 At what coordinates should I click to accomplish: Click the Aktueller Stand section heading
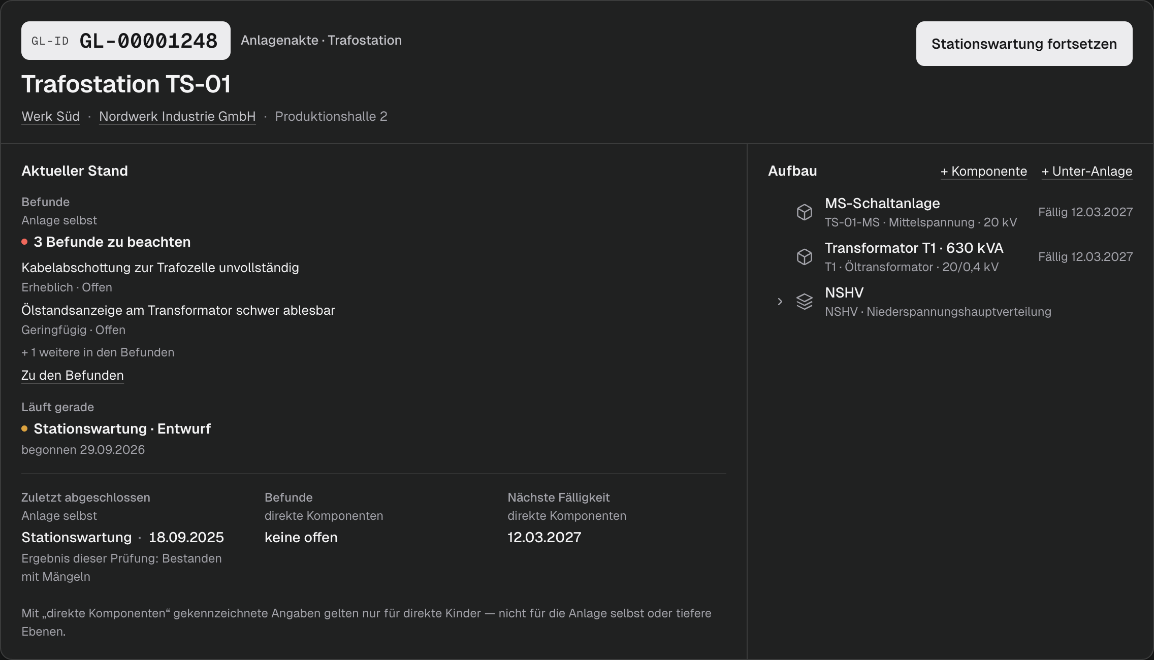click(75, 171)
